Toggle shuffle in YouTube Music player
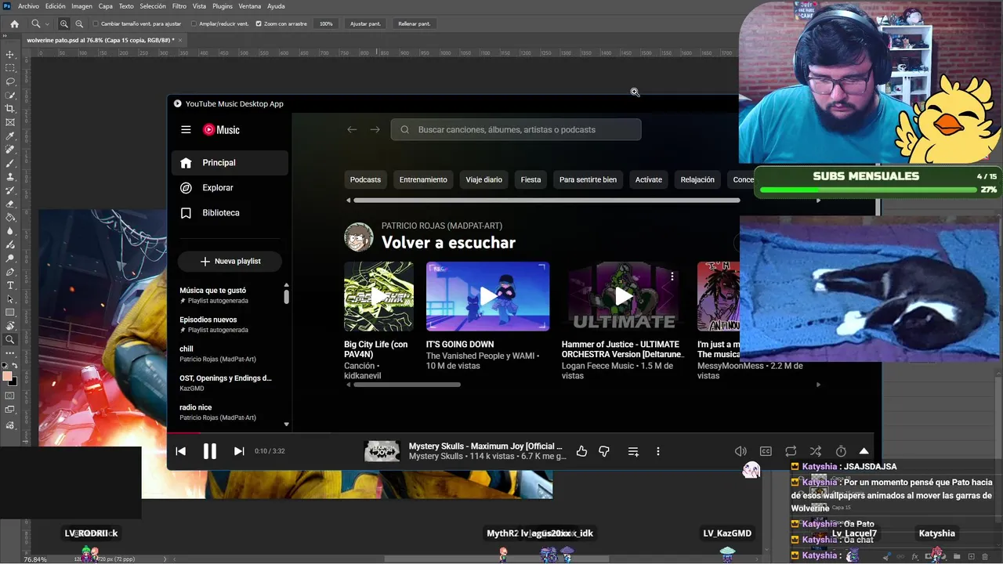1003x564 pixels. pos(816,451)
